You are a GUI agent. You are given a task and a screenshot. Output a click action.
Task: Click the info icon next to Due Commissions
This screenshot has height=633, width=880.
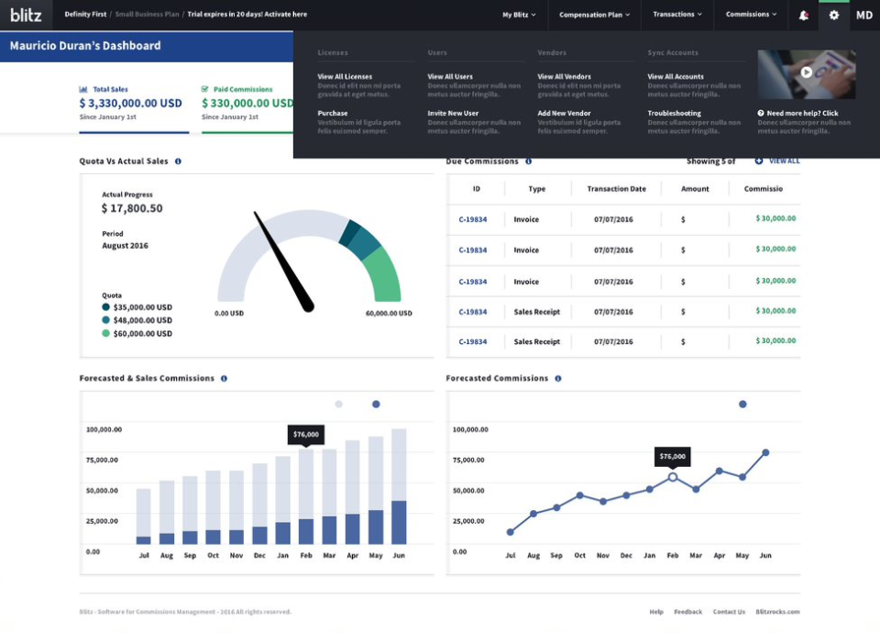528,161
